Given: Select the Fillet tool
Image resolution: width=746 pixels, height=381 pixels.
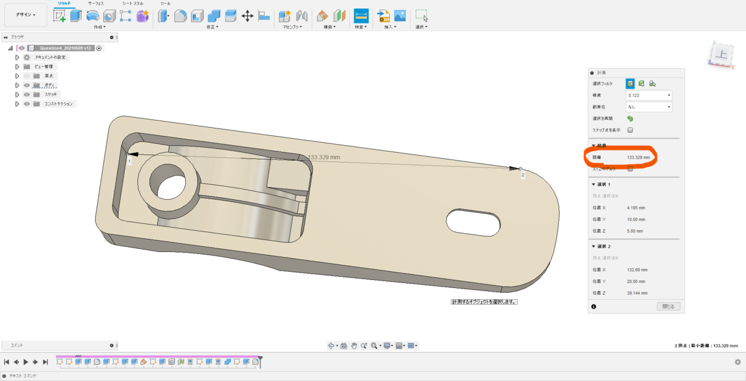Looking at the screenshot, I should pyautogui.click(x=180, y=16).
